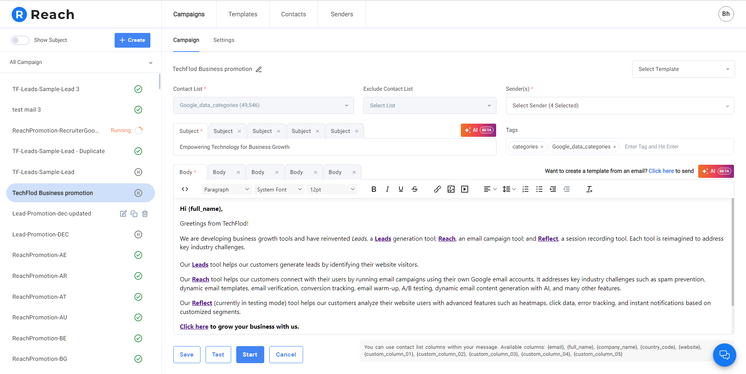Open the System Font dropdown
This screenshot has width=746, height=374.
[279, 190]
